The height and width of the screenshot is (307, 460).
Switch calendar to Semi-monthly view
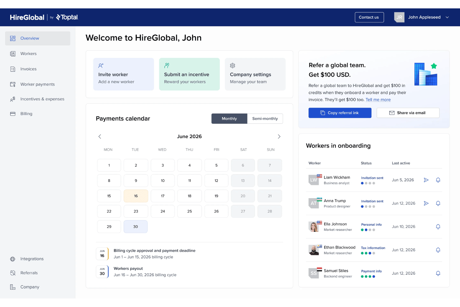265,119
